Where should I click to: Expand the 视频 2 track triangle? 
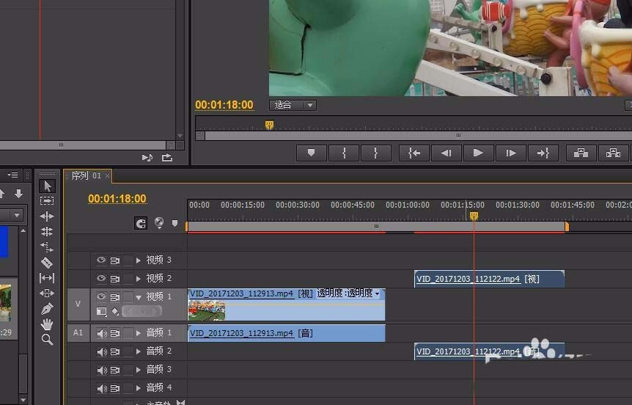pos(139,279)
